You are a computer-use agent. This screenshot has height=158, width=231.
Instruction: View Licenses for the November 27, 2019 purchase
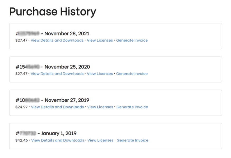[100, 107]
